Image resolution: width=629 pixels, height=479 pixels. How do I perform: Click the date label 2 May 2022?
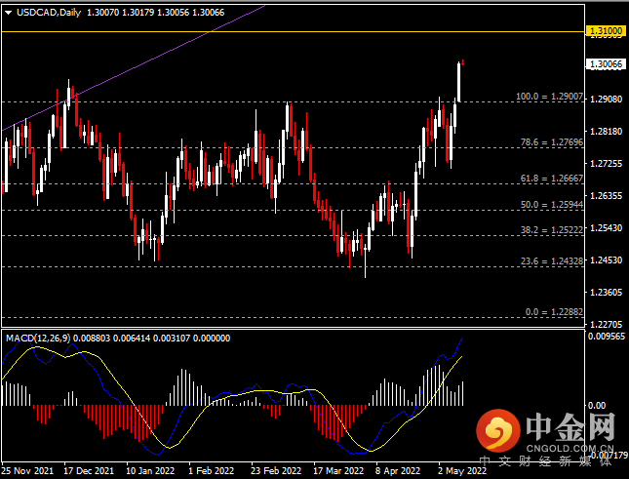pos(462,470)
